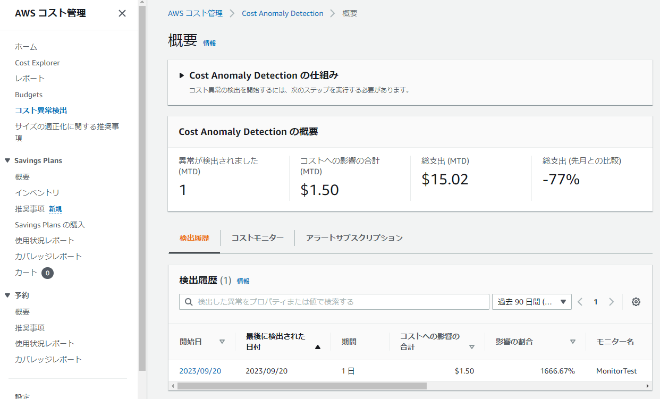
Task: Open サイズの適正化に関する推奨事項 link
Action: (67, 132)
